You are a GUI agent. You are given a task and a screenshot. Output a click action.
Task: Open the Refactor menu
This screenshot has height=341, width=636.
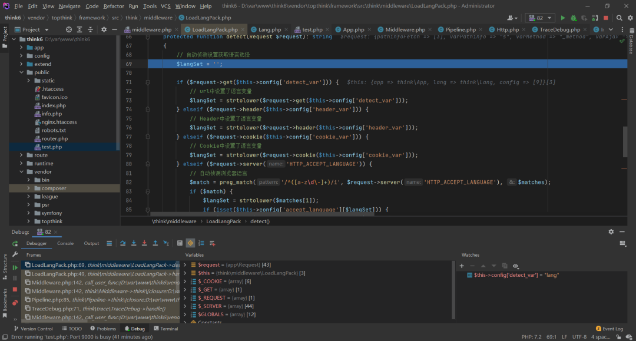[114, 6]
